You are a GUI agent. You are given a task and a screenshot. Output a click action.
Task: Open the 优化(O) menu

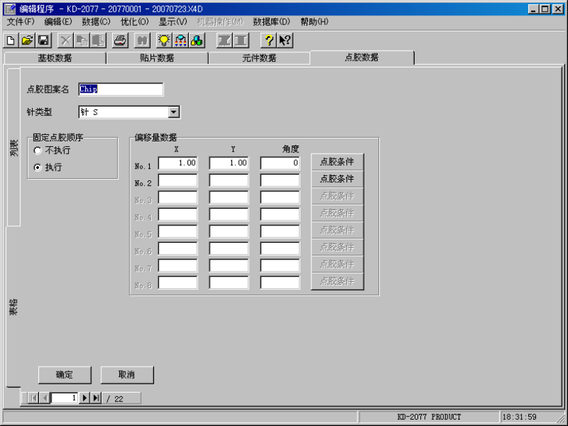pyautogui.click(x=135, y=22)
